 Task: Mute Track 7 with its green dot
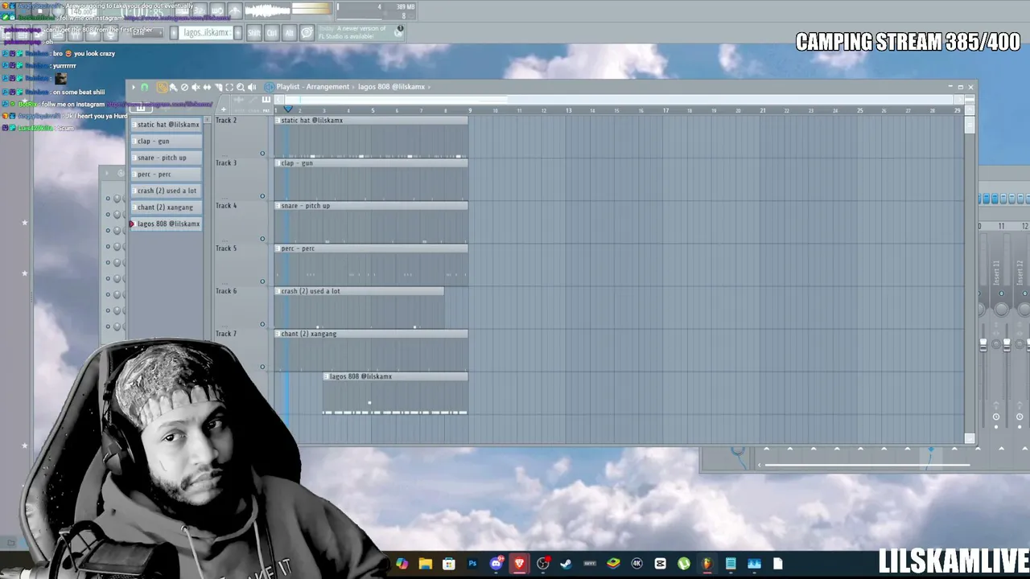pos(262,367)
